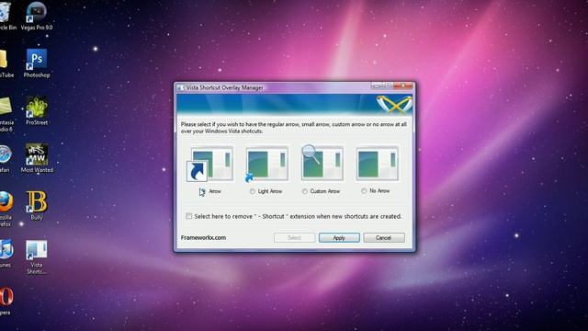Click the Select button
The height and width of the screenshot is (331, 588).
point(294,238)
